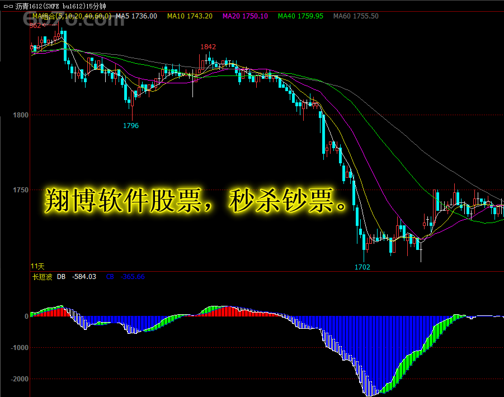The width and height of the screenshot is (504, 397).
Task: Select the chart title 沥青1612(SHFE bu1612)15分钟
Action: pyautogui.click(x=61, y=6)
